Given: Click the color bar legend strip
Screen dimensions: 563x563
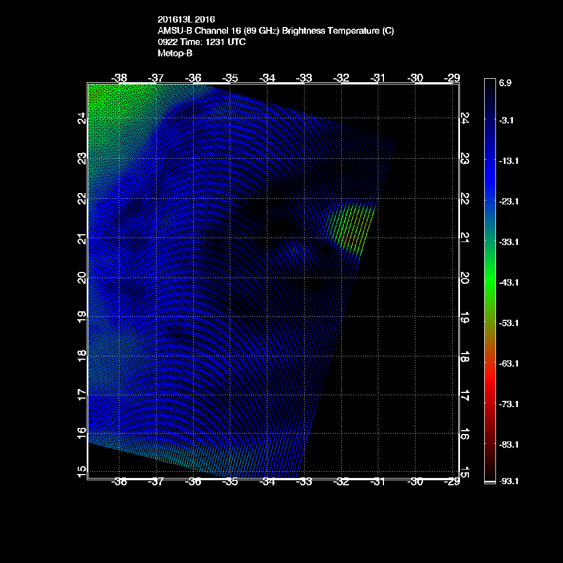Looking at the screenshot, I should (490, 281).
